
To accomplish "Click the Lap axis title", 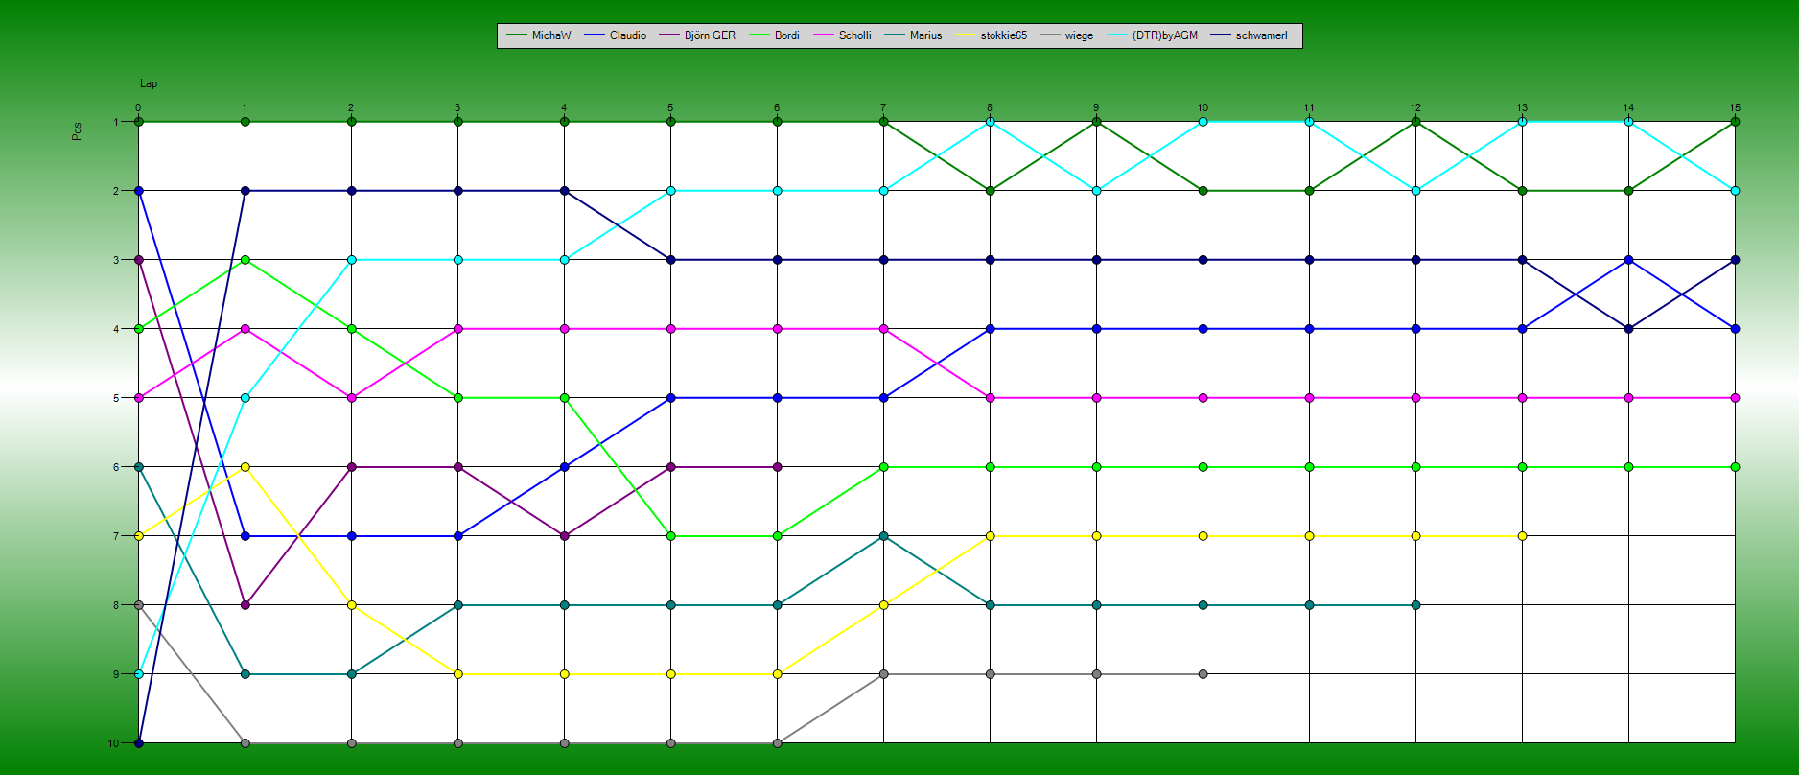I will (x=149, y=83).
